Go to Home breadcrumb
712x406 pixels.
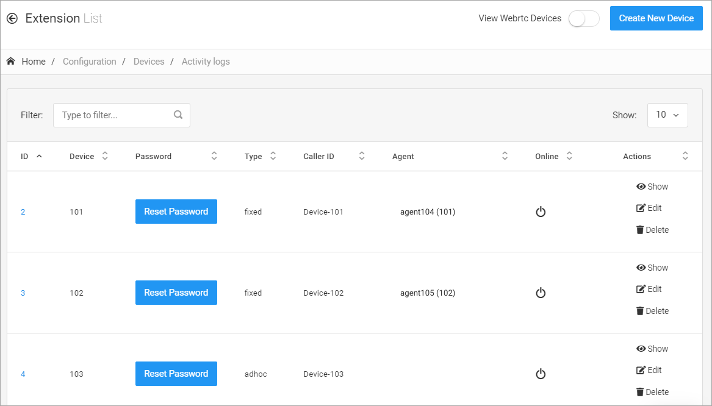(34, 61)
